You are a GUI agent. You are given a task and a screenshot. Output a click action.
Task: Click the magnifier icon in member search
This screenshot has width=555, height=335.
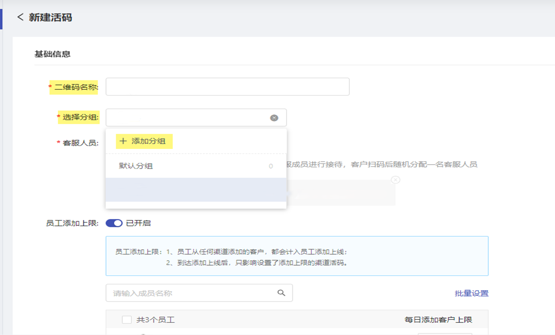[281, 293]
